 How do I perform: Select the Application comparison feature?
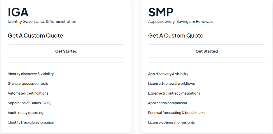(x=167, y=103)
